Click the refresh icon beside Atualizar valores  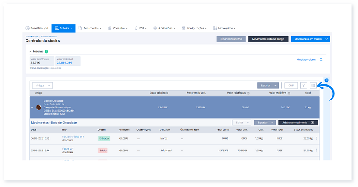click(x=320, y=59)
